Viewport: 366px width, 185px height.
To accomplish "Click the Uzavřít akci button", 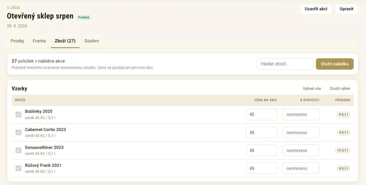I will coord(316,9).
